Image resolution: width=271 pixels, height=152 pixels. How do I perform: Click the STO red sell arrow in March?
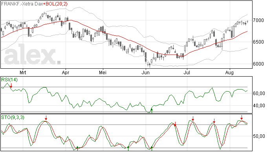click(x=46, y=118)
